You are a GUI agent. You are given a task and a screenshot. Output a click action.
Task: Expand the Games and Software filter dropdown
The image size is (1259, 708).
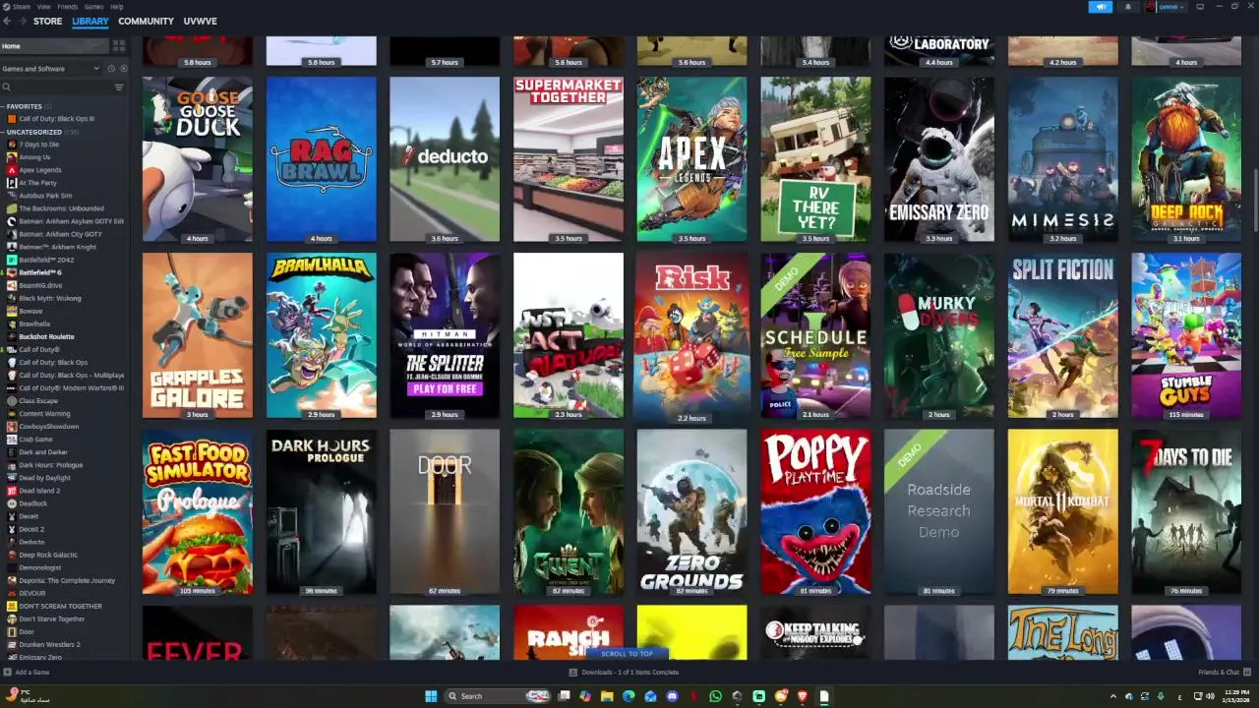tap(51, 69)
